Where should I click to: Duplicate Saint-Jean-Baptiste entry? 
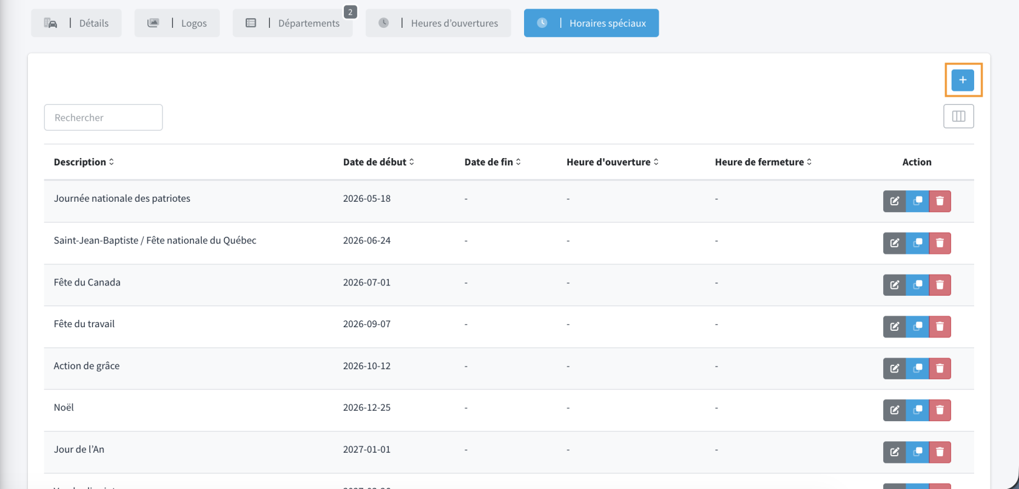coord(917,243)
